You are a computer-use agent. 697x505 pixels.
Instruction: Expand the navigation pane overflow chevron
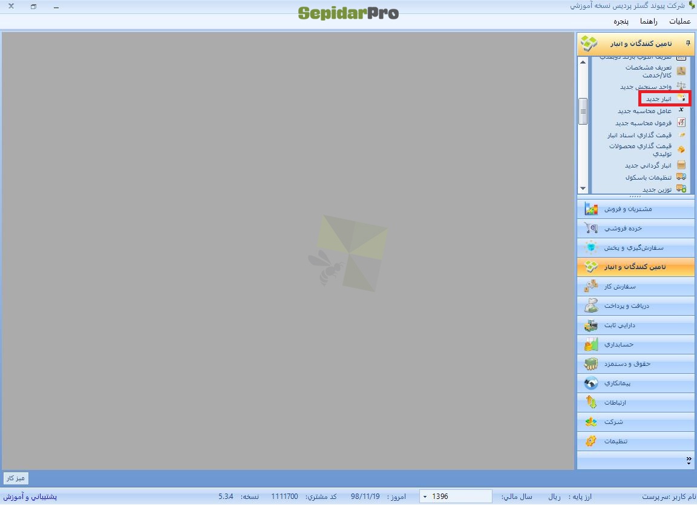(689, 461)
